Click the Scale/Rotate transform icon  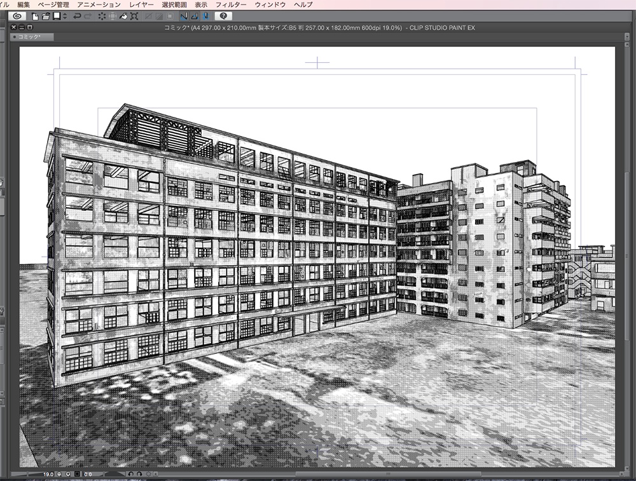pyautogui.click(x=134, y=17)
